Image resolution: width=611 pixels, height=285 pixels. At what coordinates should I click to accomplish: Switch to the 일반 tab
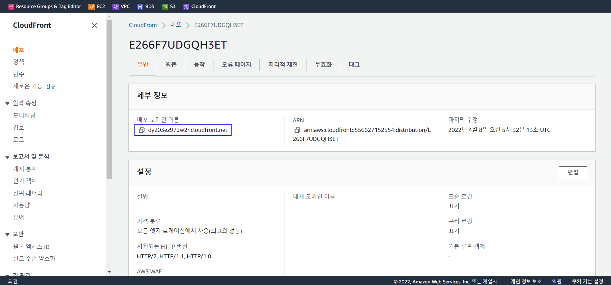143,65
